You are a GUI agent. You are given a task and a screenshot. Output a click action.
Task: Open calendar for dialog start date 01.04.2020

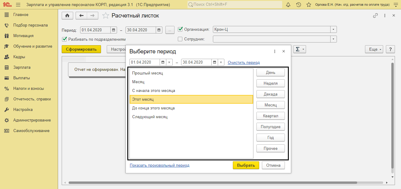click(163, 62)
